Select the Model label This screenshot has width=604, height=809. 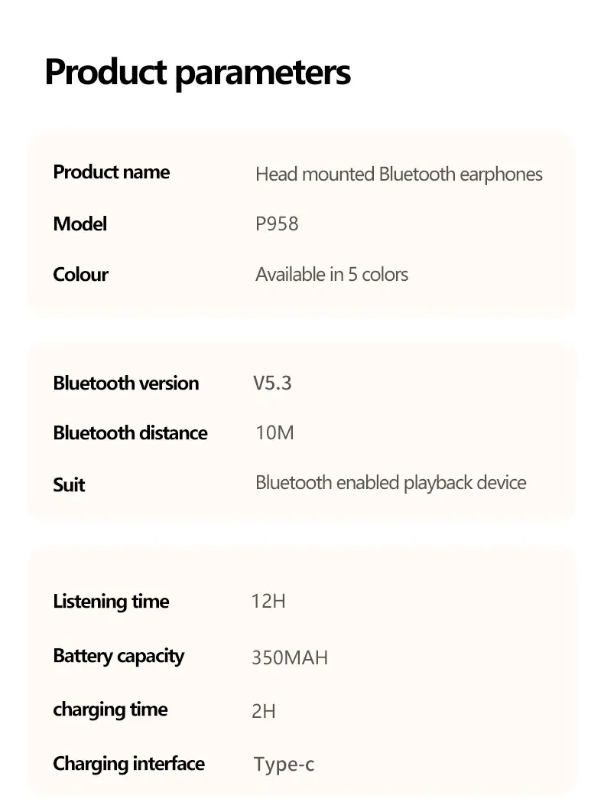pyautogui.click(x=80, y=223)
